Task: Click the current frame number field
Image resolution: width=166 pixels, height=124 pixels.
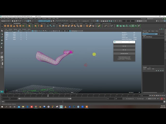Action: (x=145, y=96)
